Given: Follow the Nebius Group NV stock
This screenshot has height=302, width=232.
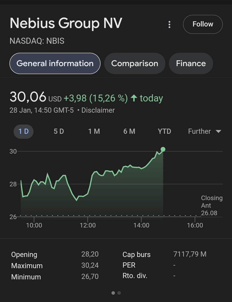Looking at the screenshot, I should pos(203,24).
